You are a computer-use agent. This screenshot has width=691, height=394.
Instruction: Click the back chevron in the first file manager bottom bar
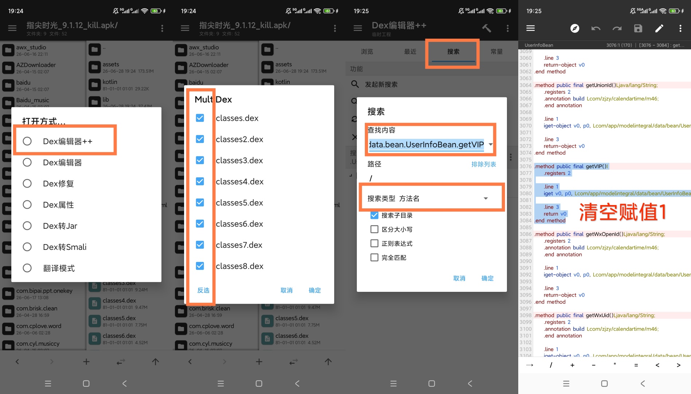(x=17, y=362)
